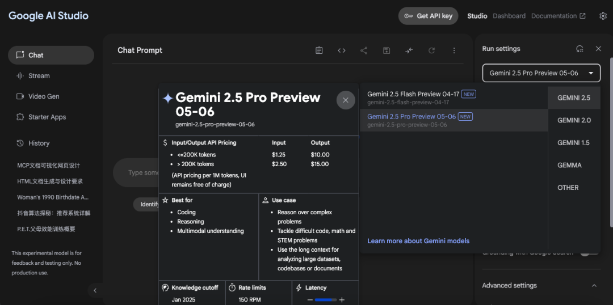Viewport: 613px width, 305px height.
Task: Select Gemini 2.5 Pro Preview 05-06 model
Action: point(454,120)
